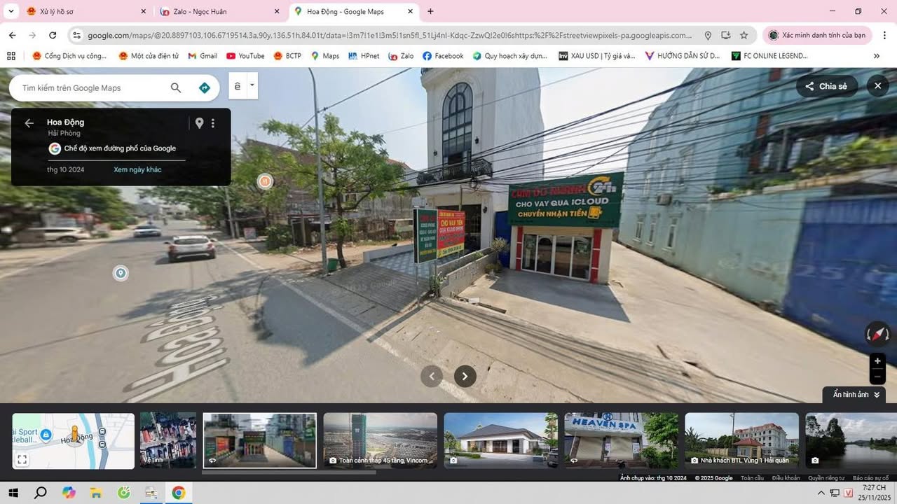The height and width of the screenshot is (504, 897).
Task: Click the print icon beside search box
Action: point(238,86)
